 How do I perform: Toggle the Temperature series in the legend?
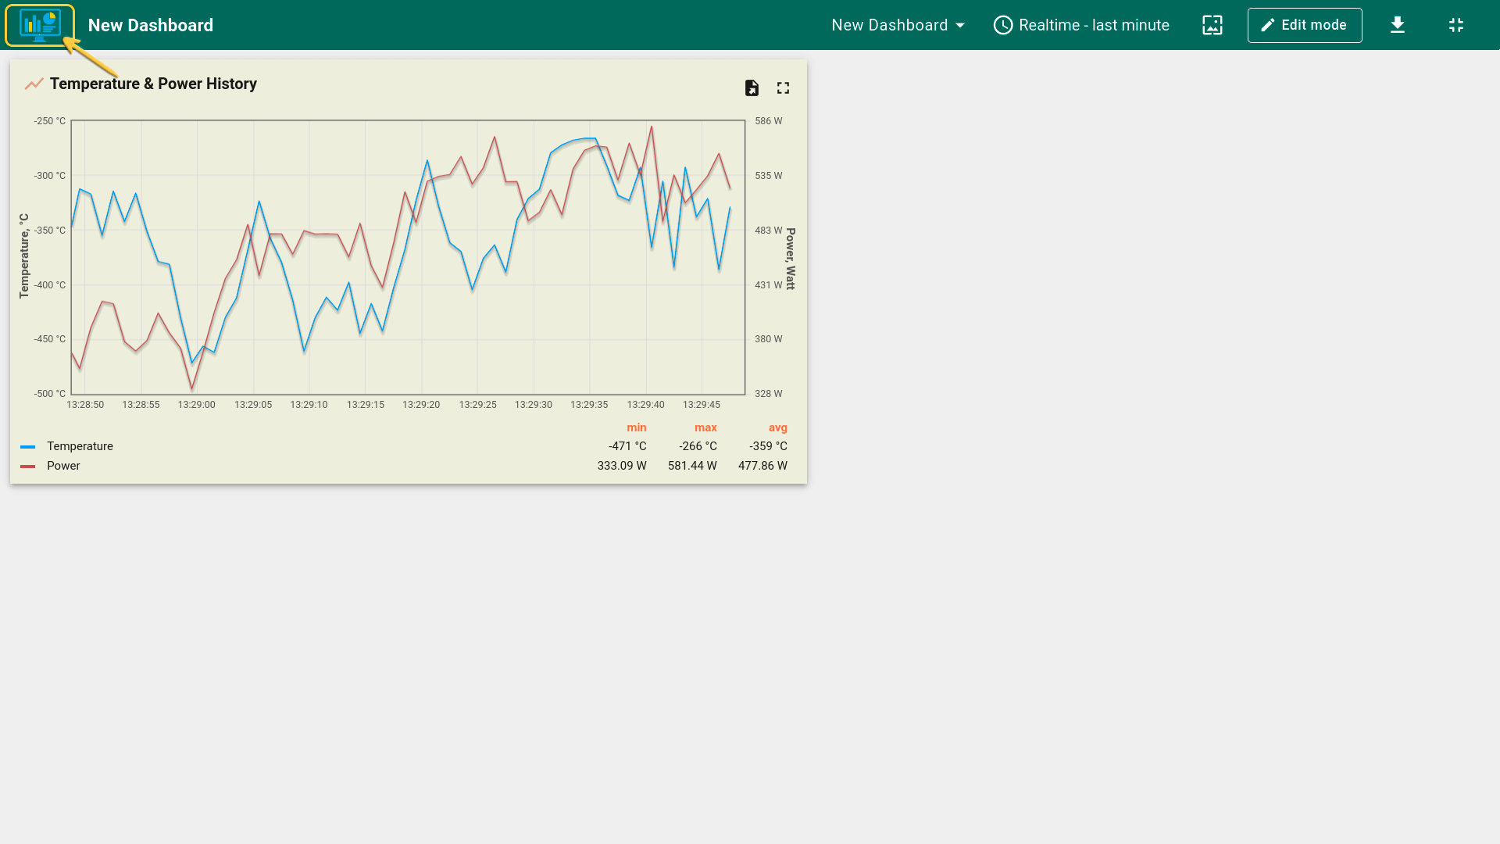[x=80, y=446]
